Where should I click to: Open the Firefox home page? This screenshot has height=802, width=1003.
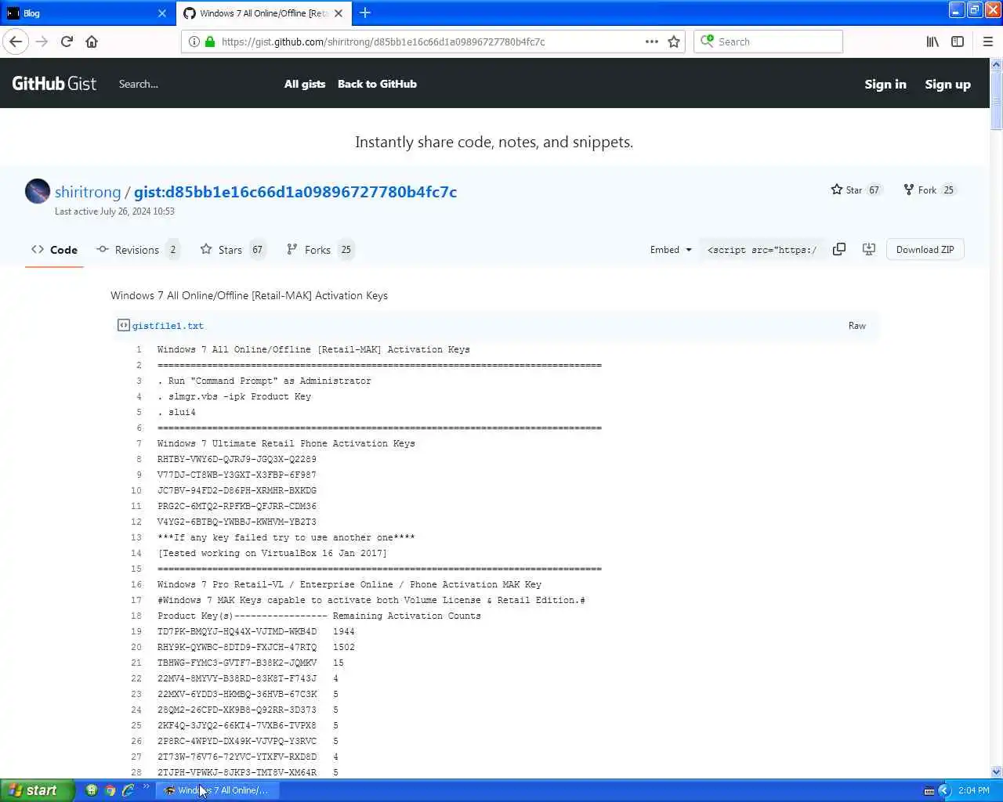[x=92, y=42]
